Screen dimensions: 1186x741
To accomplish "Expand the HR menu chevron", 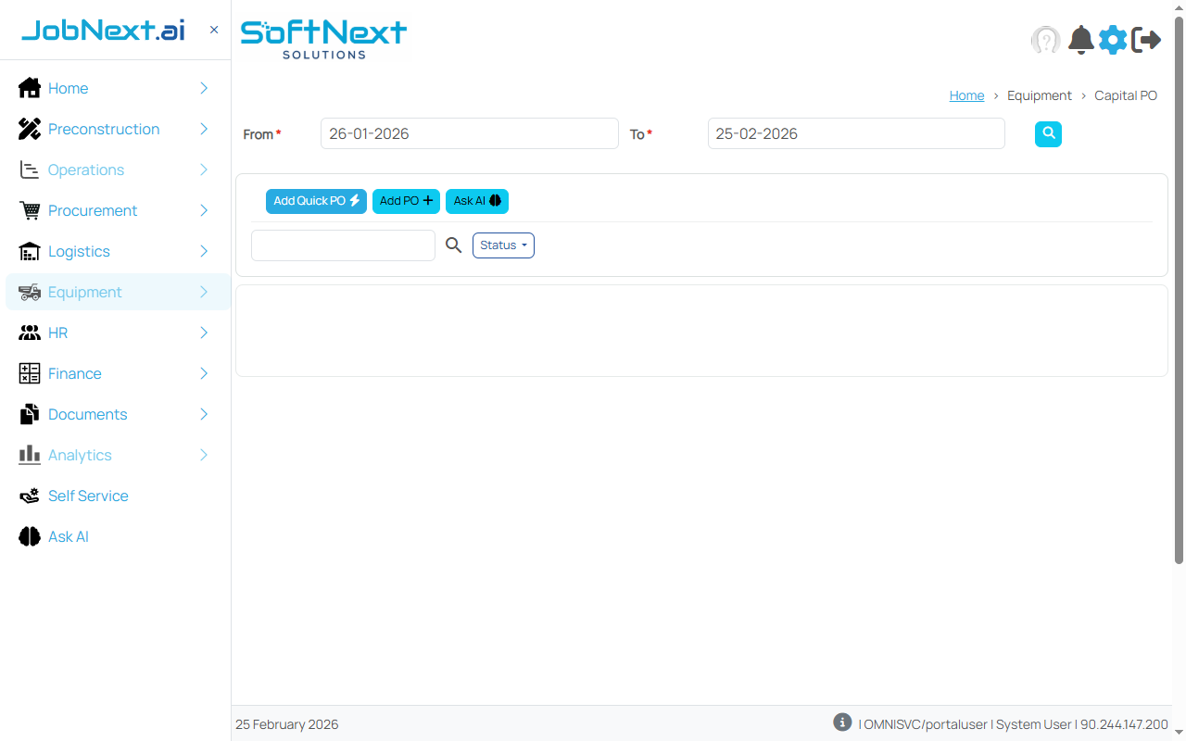I will pyautogui.click(x=204, y=333).
